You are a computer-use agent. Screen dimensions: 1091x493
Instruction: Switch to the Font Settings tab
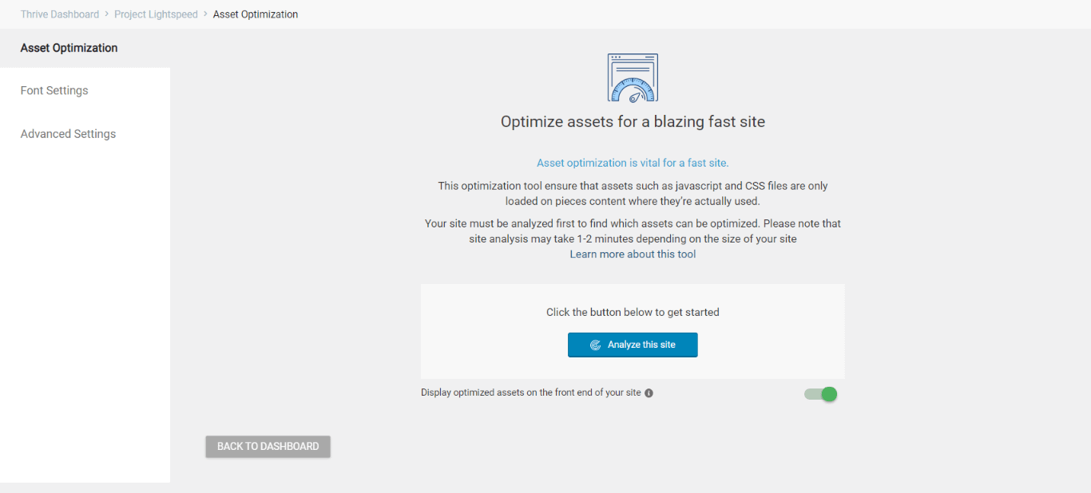[54, 91]
